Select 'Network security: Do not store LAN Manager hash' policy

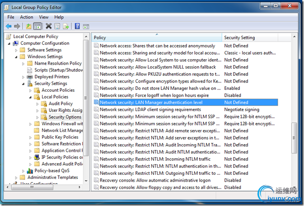[x=160, y=88]
